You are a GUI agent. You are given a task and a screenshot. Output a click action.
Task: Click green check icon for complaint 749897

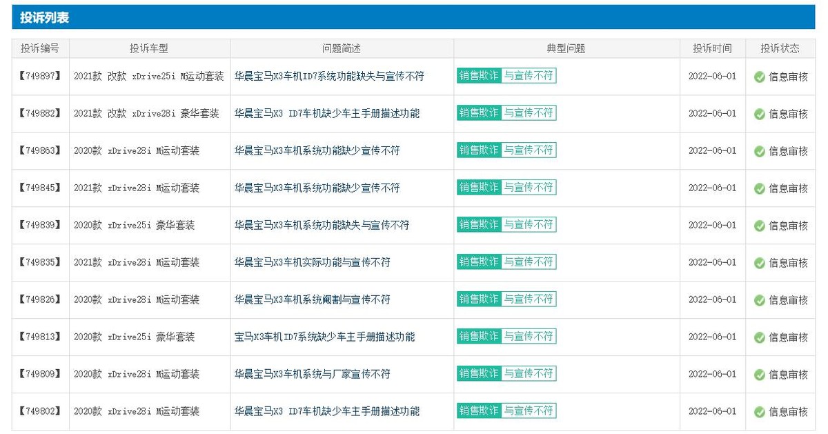tap(760, 77)
